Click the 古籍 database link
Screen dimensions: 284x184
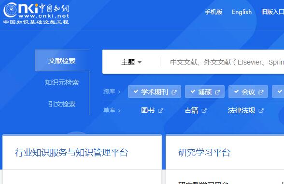point(191,110)
